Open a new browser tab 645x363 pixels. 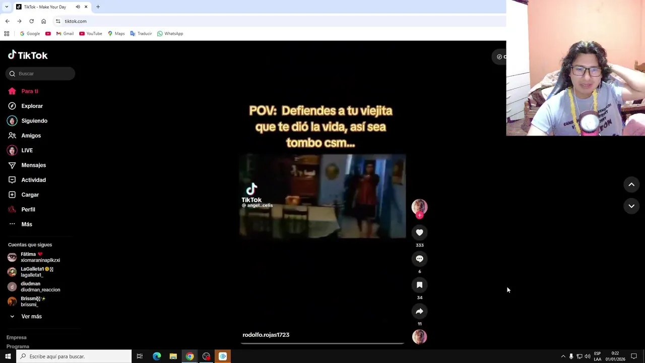coord(98,7)
